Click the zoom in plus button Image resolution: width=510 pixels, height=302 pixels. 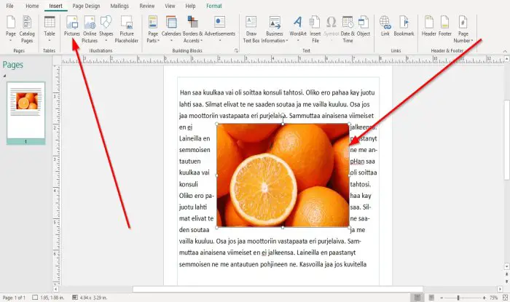click(484, 298)
